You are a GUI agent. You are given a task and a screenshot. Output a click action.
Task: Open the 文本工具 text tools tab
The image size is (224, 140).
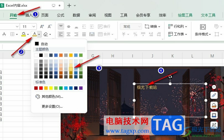[208, 15]
